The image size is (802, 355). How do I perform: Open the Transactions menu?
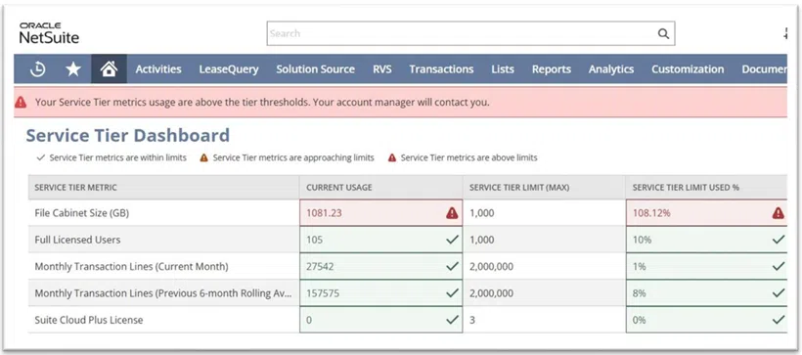pyautogui.click(x=441, y=69)
